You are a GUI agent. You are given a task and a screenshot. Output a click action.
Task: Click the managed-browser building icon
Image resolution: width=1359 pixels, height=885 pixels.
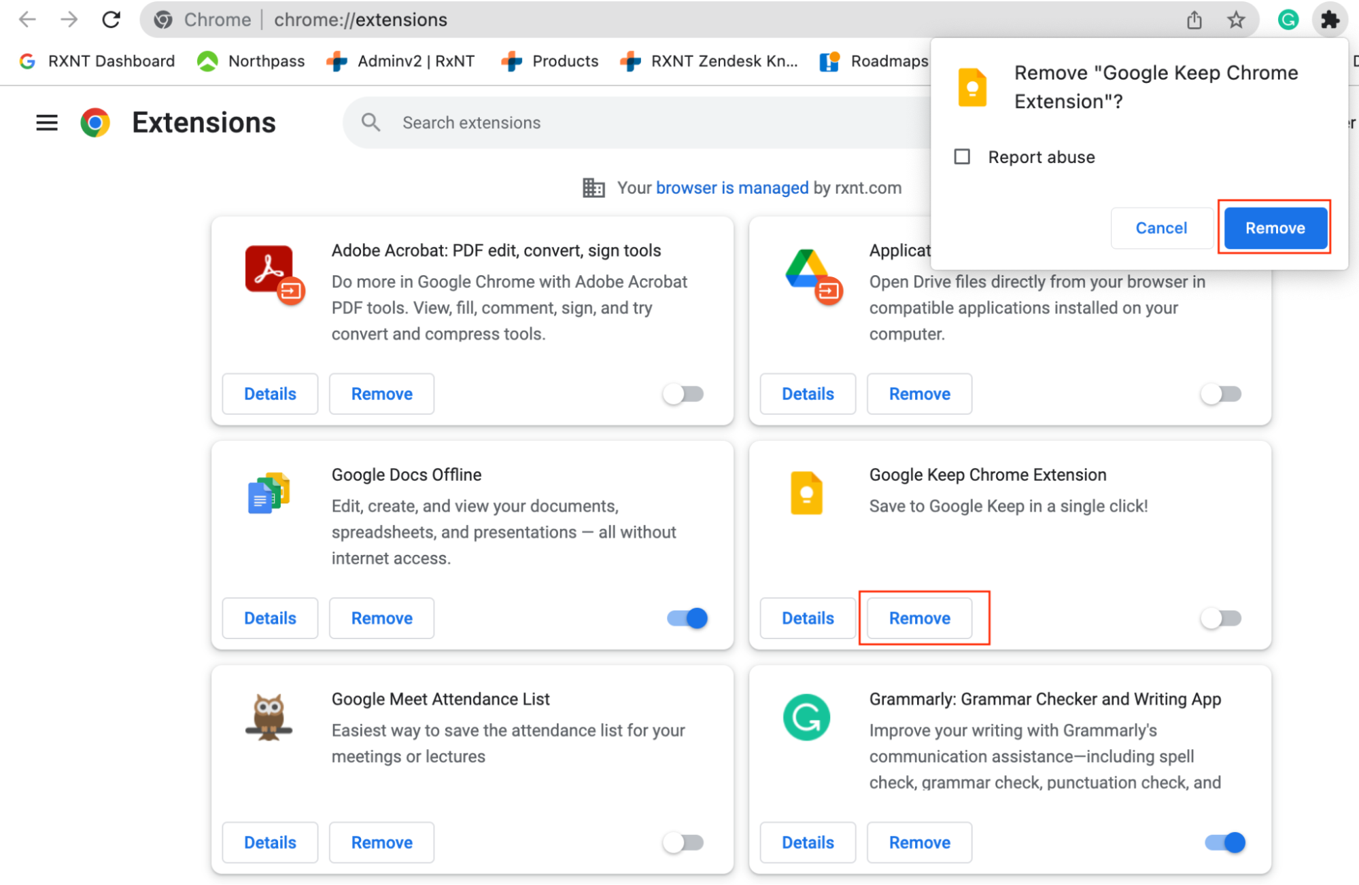coord(594,188)
